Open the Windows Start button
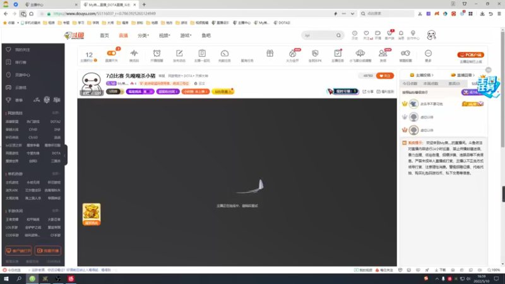 pyautogui.click(x=6, y=279)
